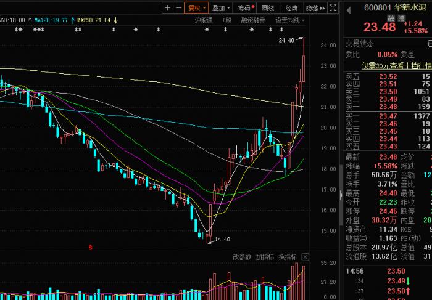432x300 pixels.
Task: Click the red § marker on the chart
Action: click(x=91, y=248)
